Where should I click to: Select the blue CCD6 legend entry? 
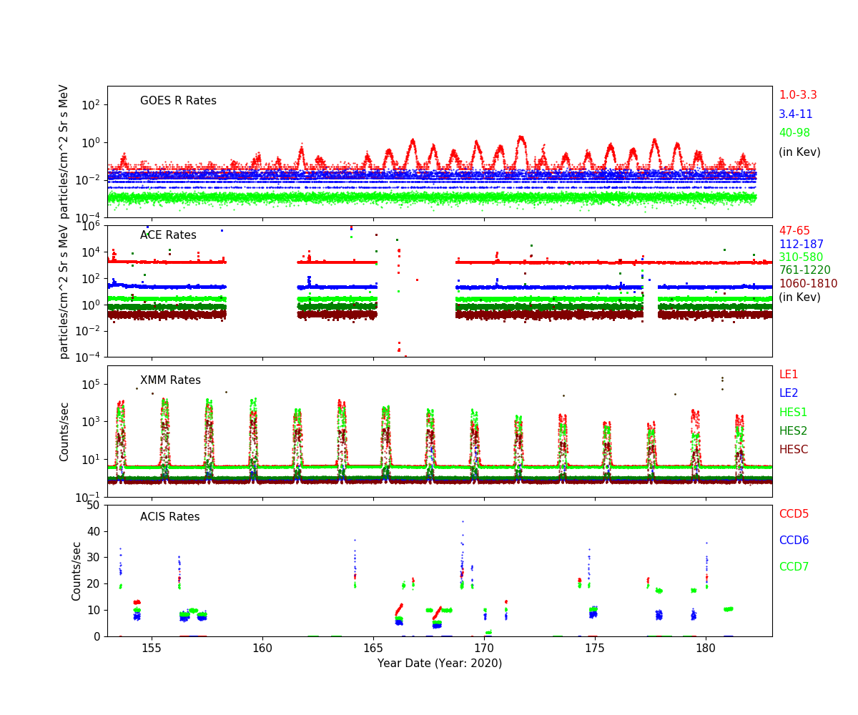tap(794, 541)
